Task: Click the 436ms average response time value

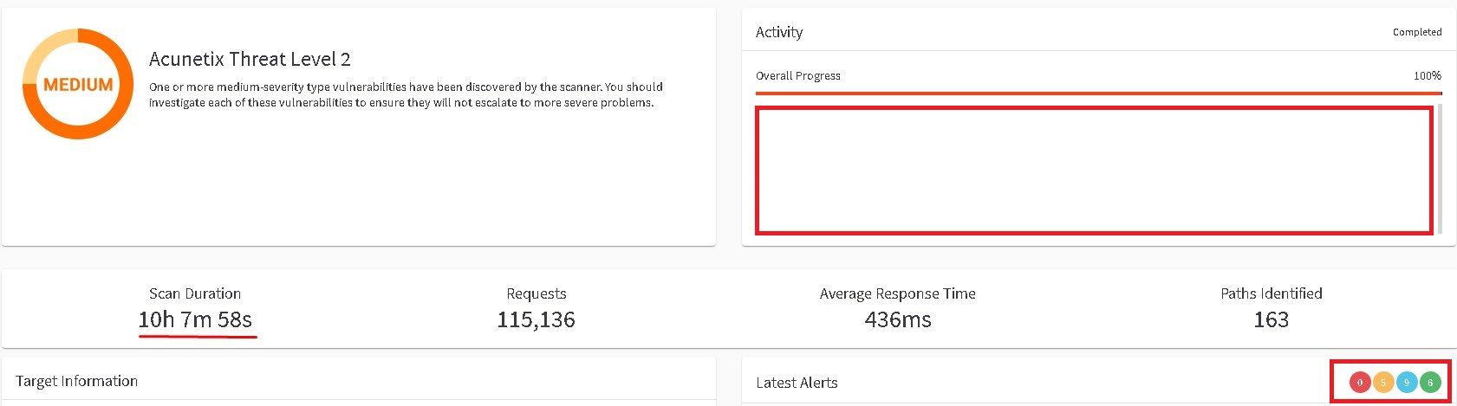Action: (897, 319)
